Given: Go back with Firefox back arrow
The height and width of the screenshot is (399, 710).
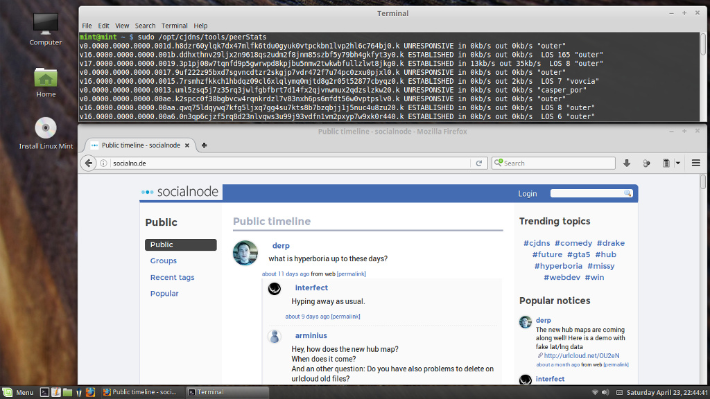Looking at the screenshot, I should 88,163.
